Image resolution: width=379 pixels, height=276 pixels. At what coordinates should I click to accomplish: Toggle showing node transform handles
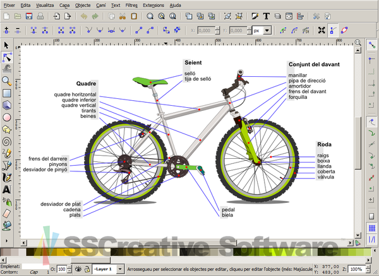(322, 30)
